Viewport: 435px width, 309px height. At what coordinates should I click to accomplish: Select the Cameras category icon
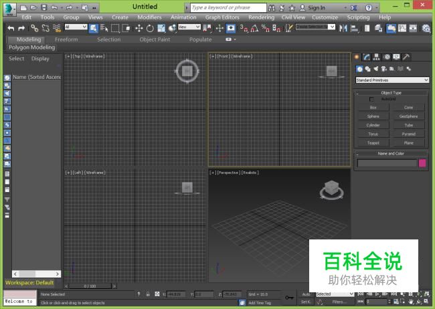pyautogui.click(x=383, y=69)
